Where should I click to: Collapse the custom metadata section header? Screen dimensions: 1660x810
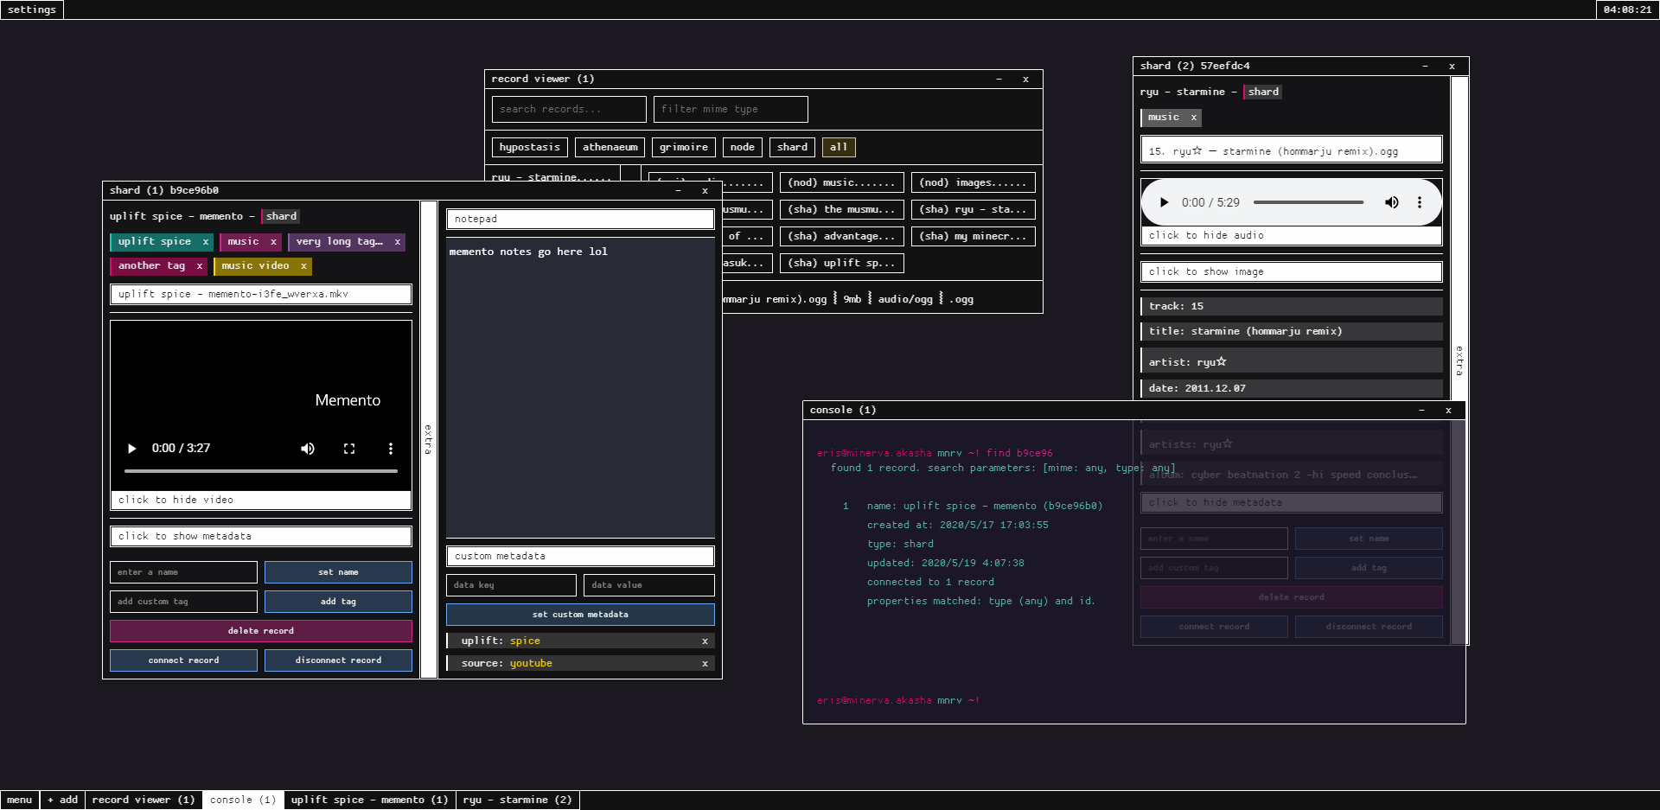580,556
